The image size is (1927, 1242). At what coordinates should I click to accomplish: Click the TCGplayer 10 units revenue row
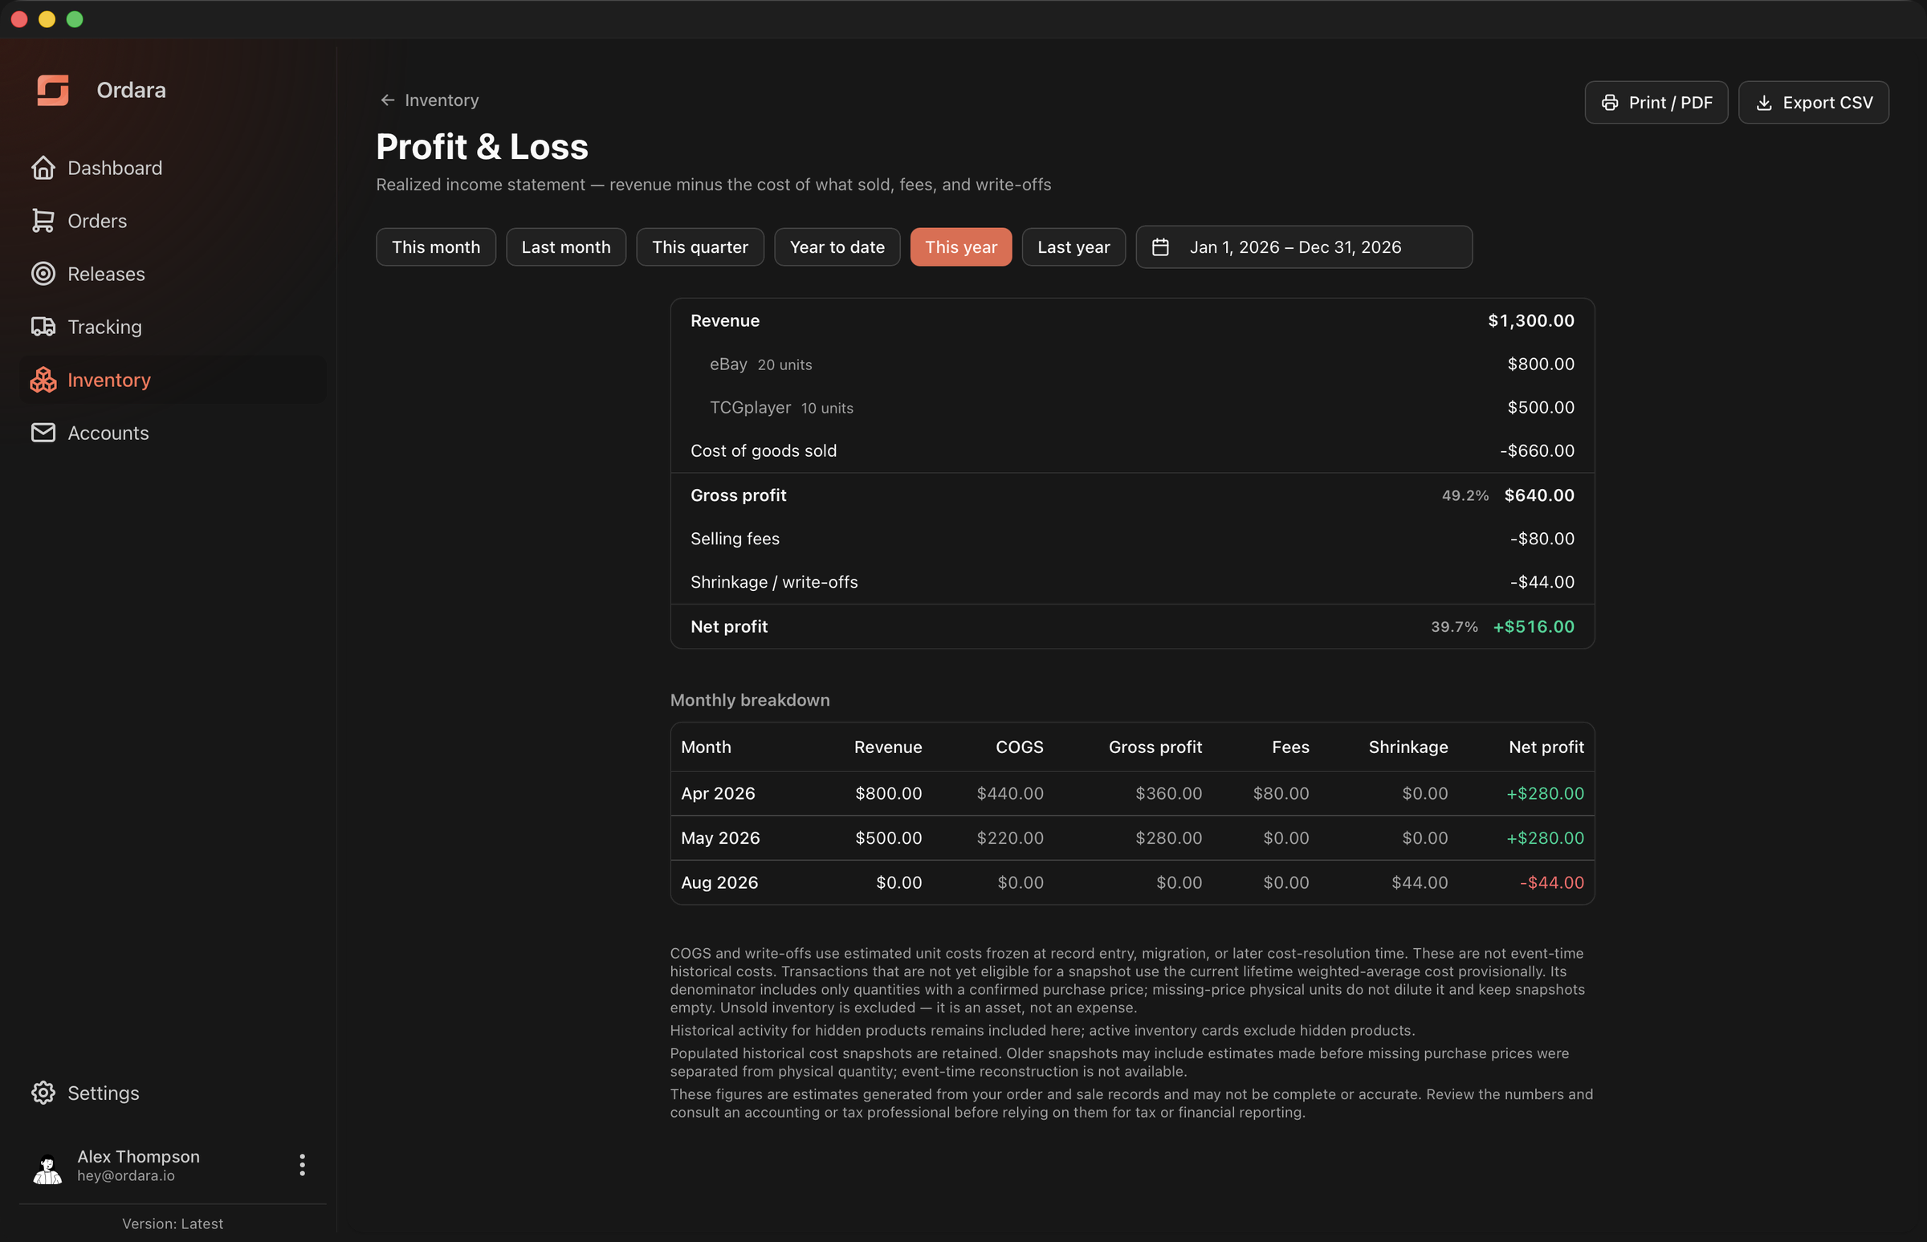pyautogui.click(x=1131, y=407)
